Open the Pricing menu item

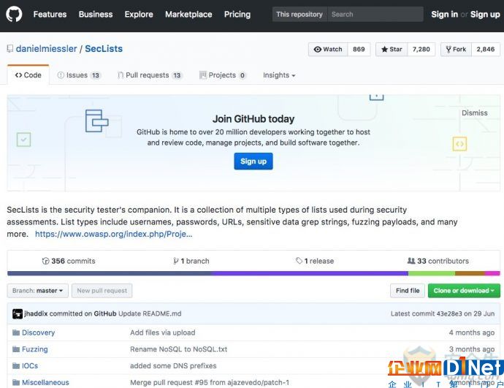point(237,15)
